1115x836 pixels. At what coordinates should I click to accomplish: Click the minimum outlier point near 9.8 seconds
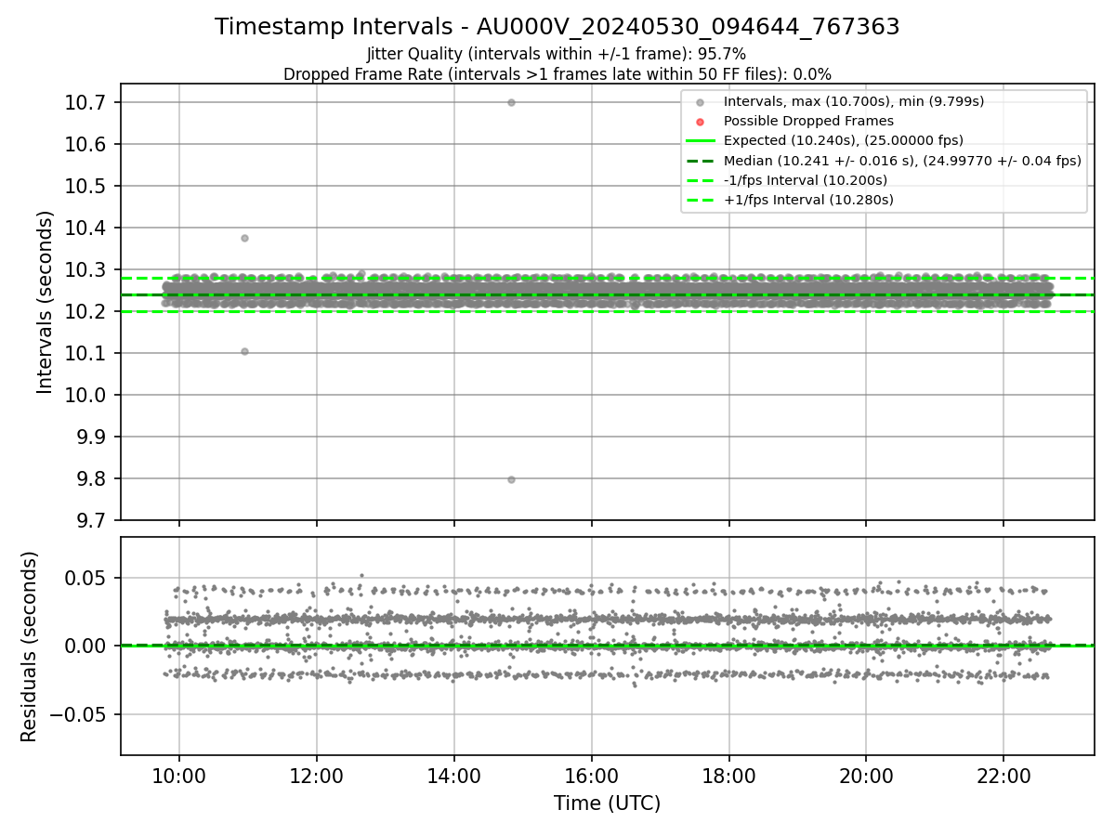(511, 479)
